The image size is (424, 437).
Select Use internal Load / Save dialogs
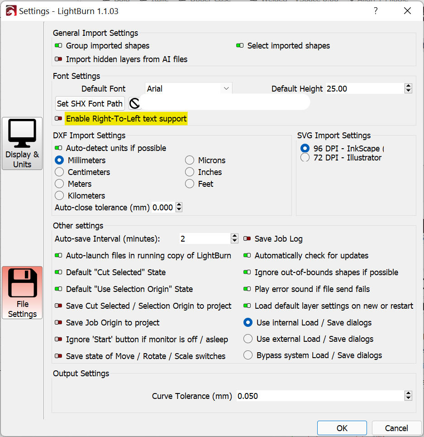pos(248,322)
